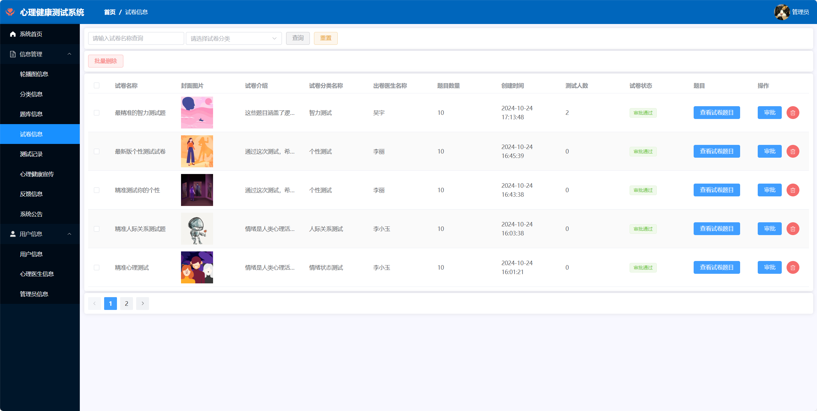Delete 精准人际关系测试题 using trash icon

click(793, 229)
